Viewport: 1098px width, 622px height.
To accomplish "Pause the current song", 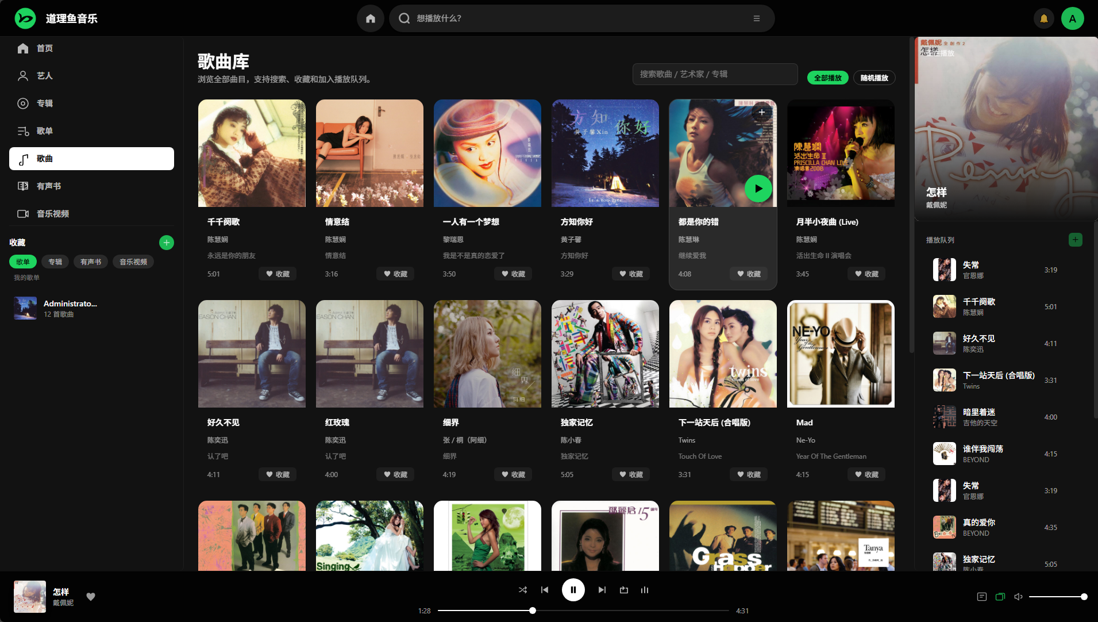I will coord(573,590).
